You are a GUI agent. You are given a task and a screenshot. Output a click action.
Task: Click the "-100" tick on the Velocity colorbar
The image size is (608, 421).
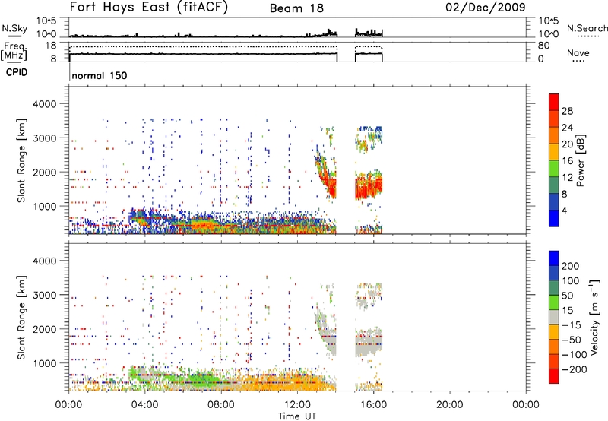pos(575,354)
